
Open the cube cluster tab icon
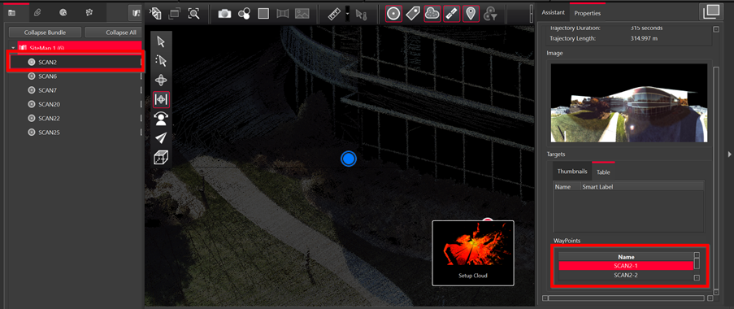click(x=89, y=13)
